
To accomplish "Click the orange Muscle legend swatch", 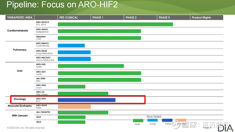I will (x=181, y=120).
